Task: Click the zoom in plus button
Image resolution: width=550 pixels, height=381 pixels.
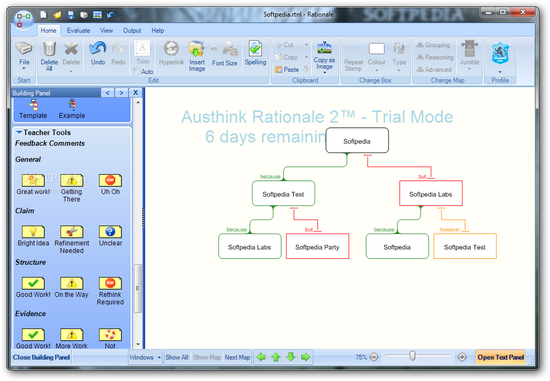Action: tap(462, 357)
